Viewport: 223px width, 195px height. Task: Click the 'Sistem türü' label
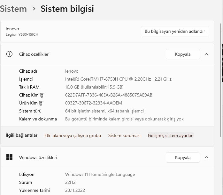pyautogui.click(x=30, y=111)
